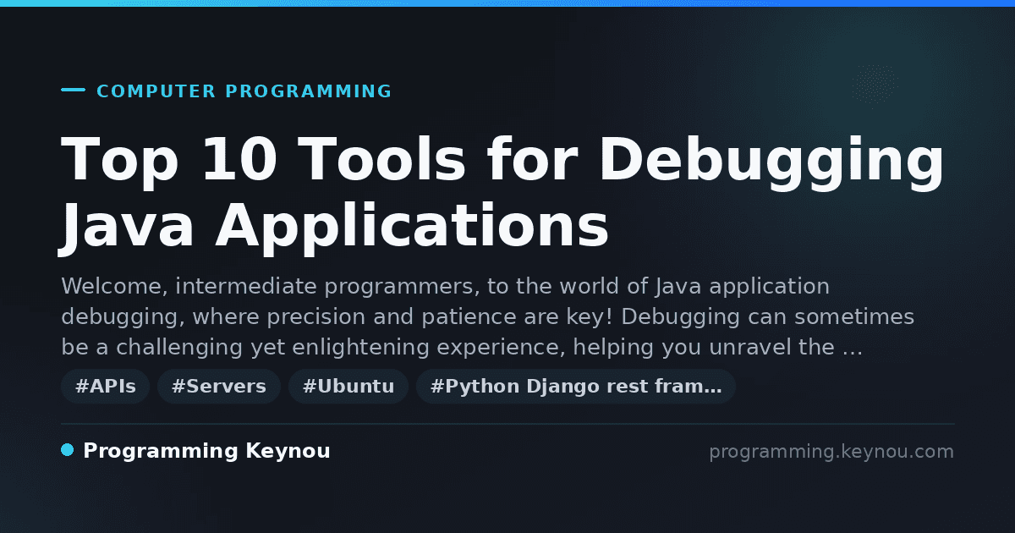Select the #Servers tag
Screen dimensions: 1015x533
click(x=219, y=387)
